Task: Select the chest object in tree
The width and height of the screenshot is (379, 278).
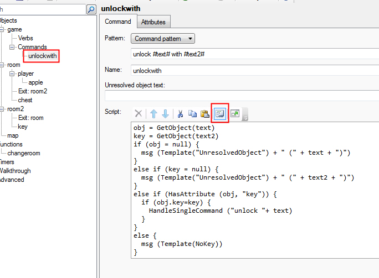Action: click(25, 100)
